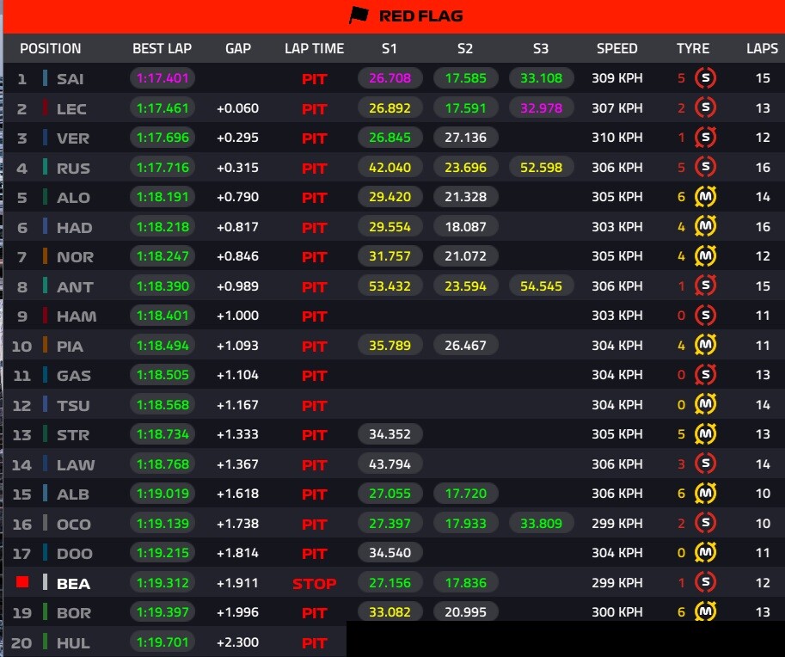Click the SPEED column header

[x=616, y=48]
